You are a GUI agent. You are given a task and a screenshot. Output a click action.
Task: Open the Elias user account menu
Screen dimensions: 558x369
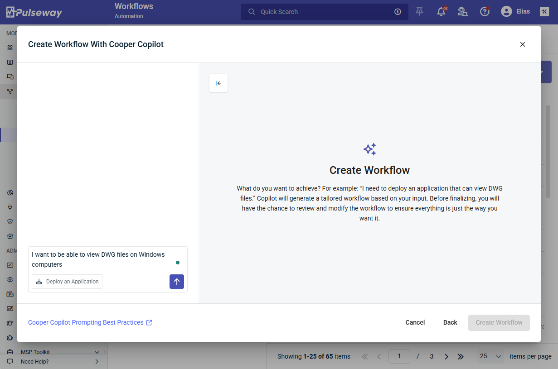515,12
